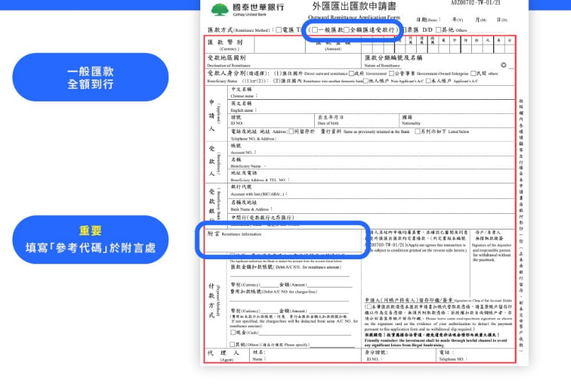Click the applicant 中文名稱 Chinese name field

(371, 93)
